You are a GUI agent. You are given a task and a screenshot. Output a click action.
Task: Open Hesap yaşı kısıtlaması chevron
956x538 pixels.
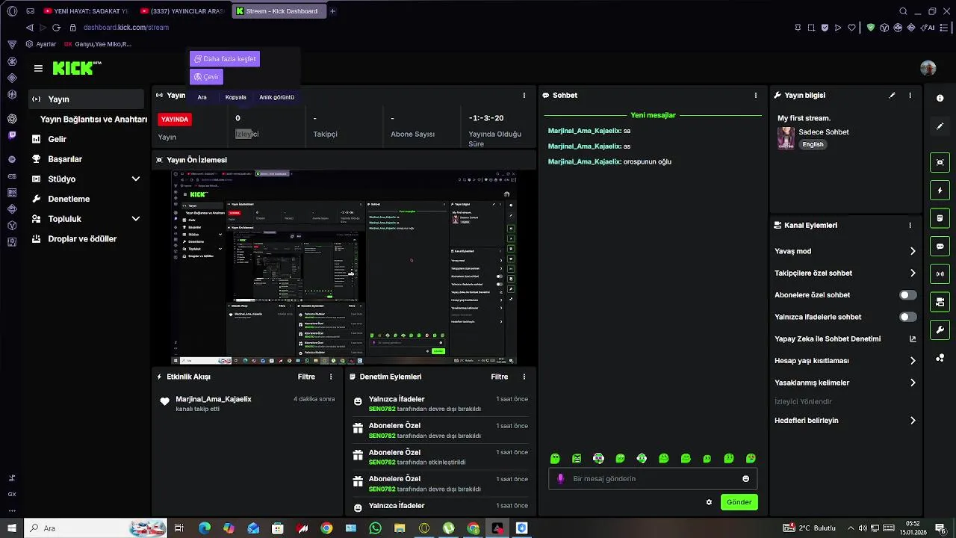912,361
